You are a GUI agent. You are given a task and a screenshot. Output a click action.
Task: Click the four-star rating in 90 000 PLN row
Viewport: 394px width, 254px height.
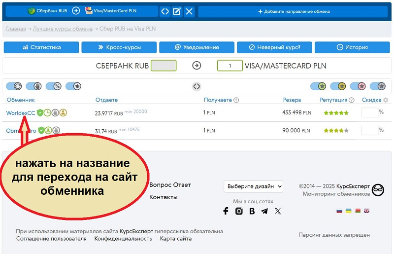coord(336,131)
